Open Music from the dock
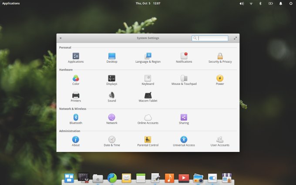The width and height of the screenshot is (296, 185). pos(169,178)
